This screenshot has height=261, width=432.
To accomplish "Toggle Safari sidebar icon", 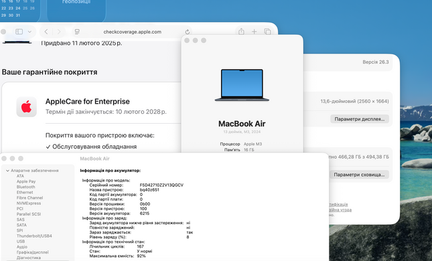I will click(x=19, y=31).
